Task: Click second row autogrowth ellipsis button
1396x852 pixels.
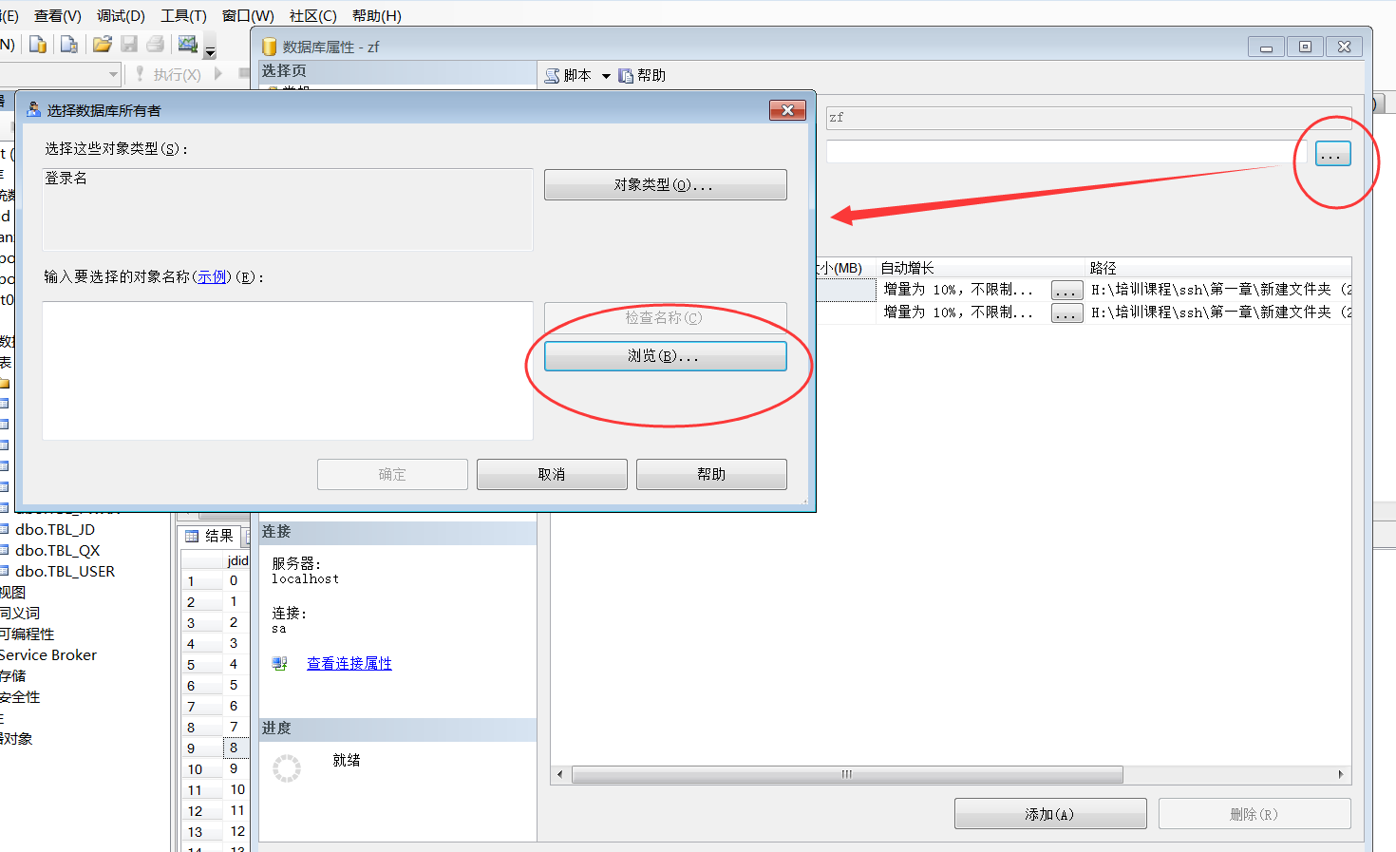Action: tap(1066, 312)
